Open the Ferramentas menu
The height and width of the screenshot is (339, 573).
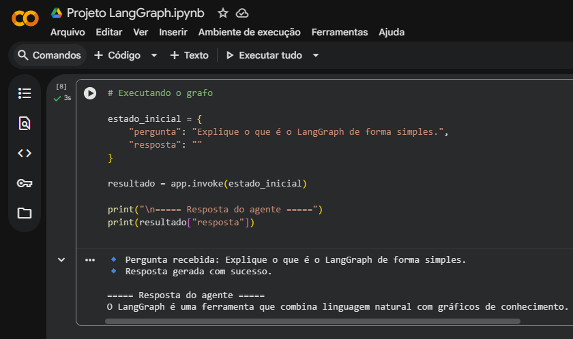[x=340, y=32]
